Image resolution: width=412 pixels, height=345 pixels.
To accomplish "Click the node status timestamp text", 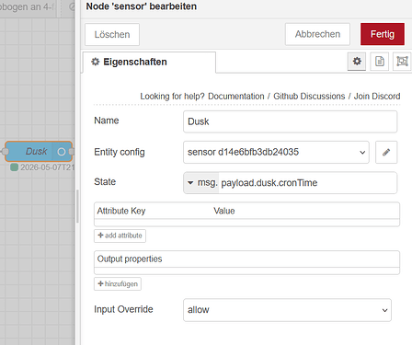I will coord(47,167).
